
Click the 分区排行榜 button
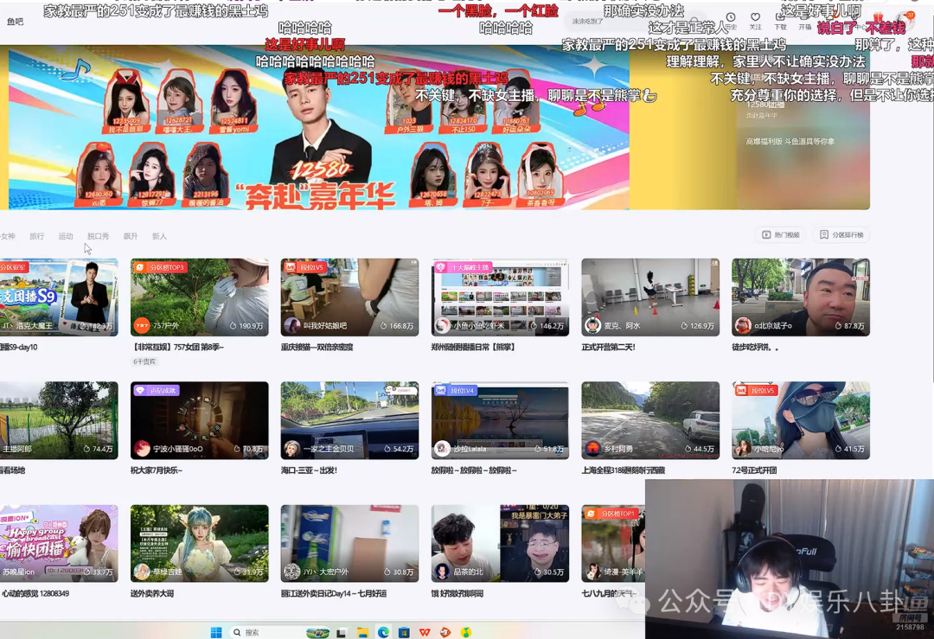point(841,235)
